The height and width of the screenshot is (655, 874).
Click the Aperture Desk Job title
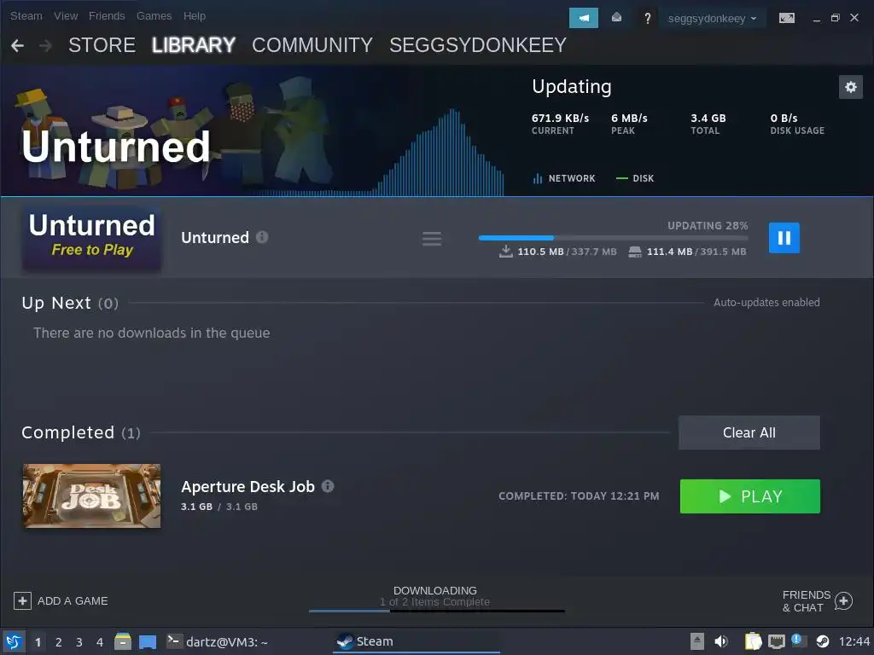coord(248,487)
